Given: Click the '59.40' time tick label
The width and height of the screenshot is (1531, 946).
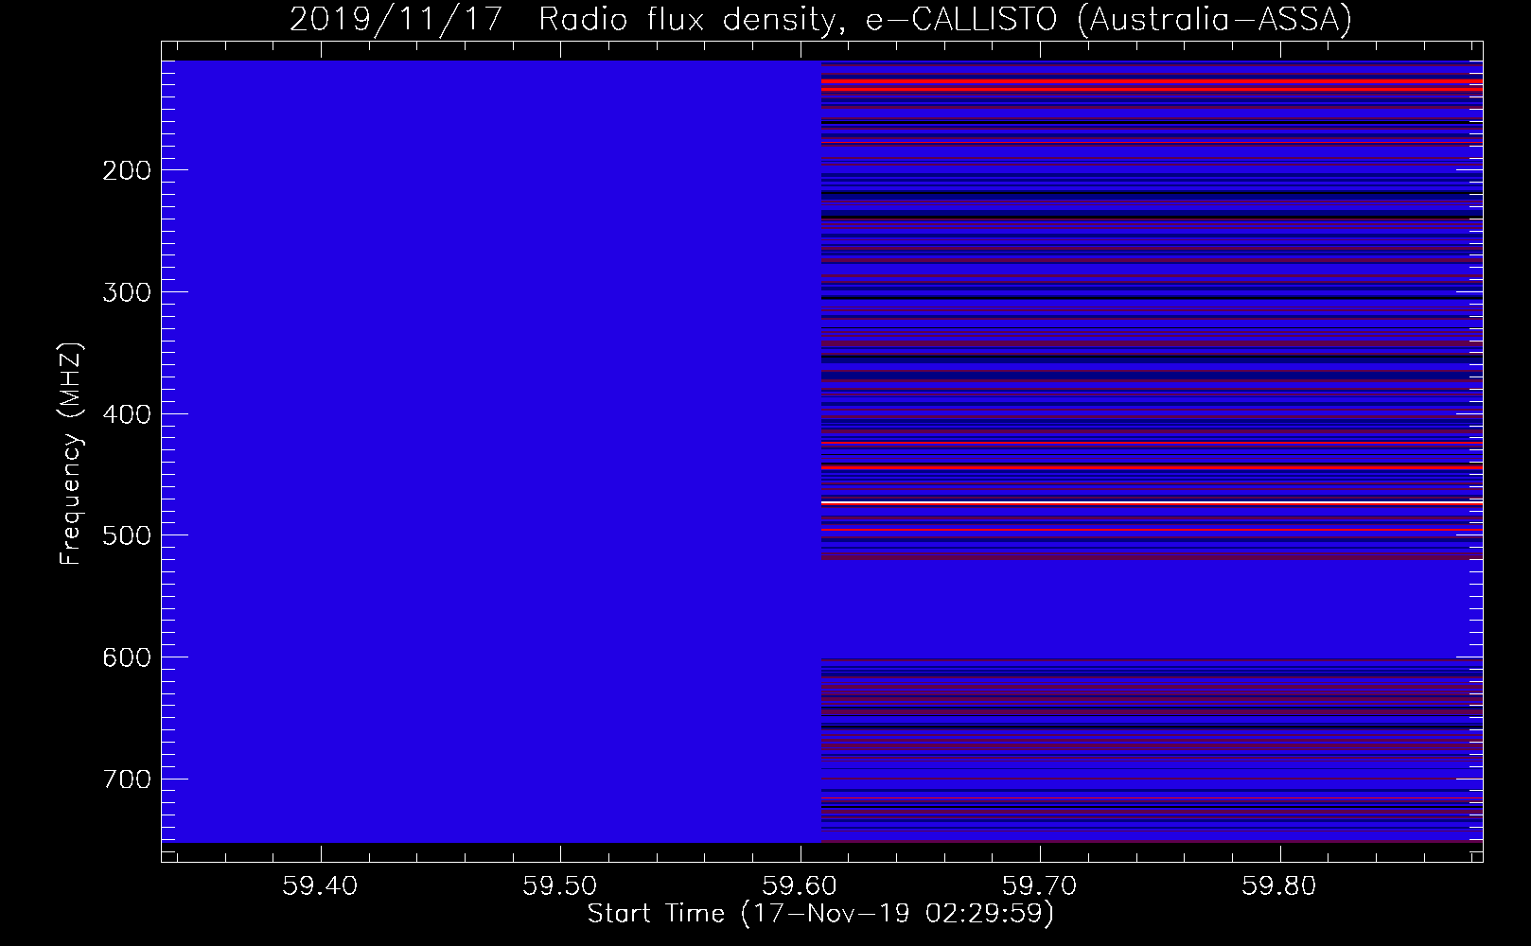Looking at the screenshot, I should [x=321, y=885].
